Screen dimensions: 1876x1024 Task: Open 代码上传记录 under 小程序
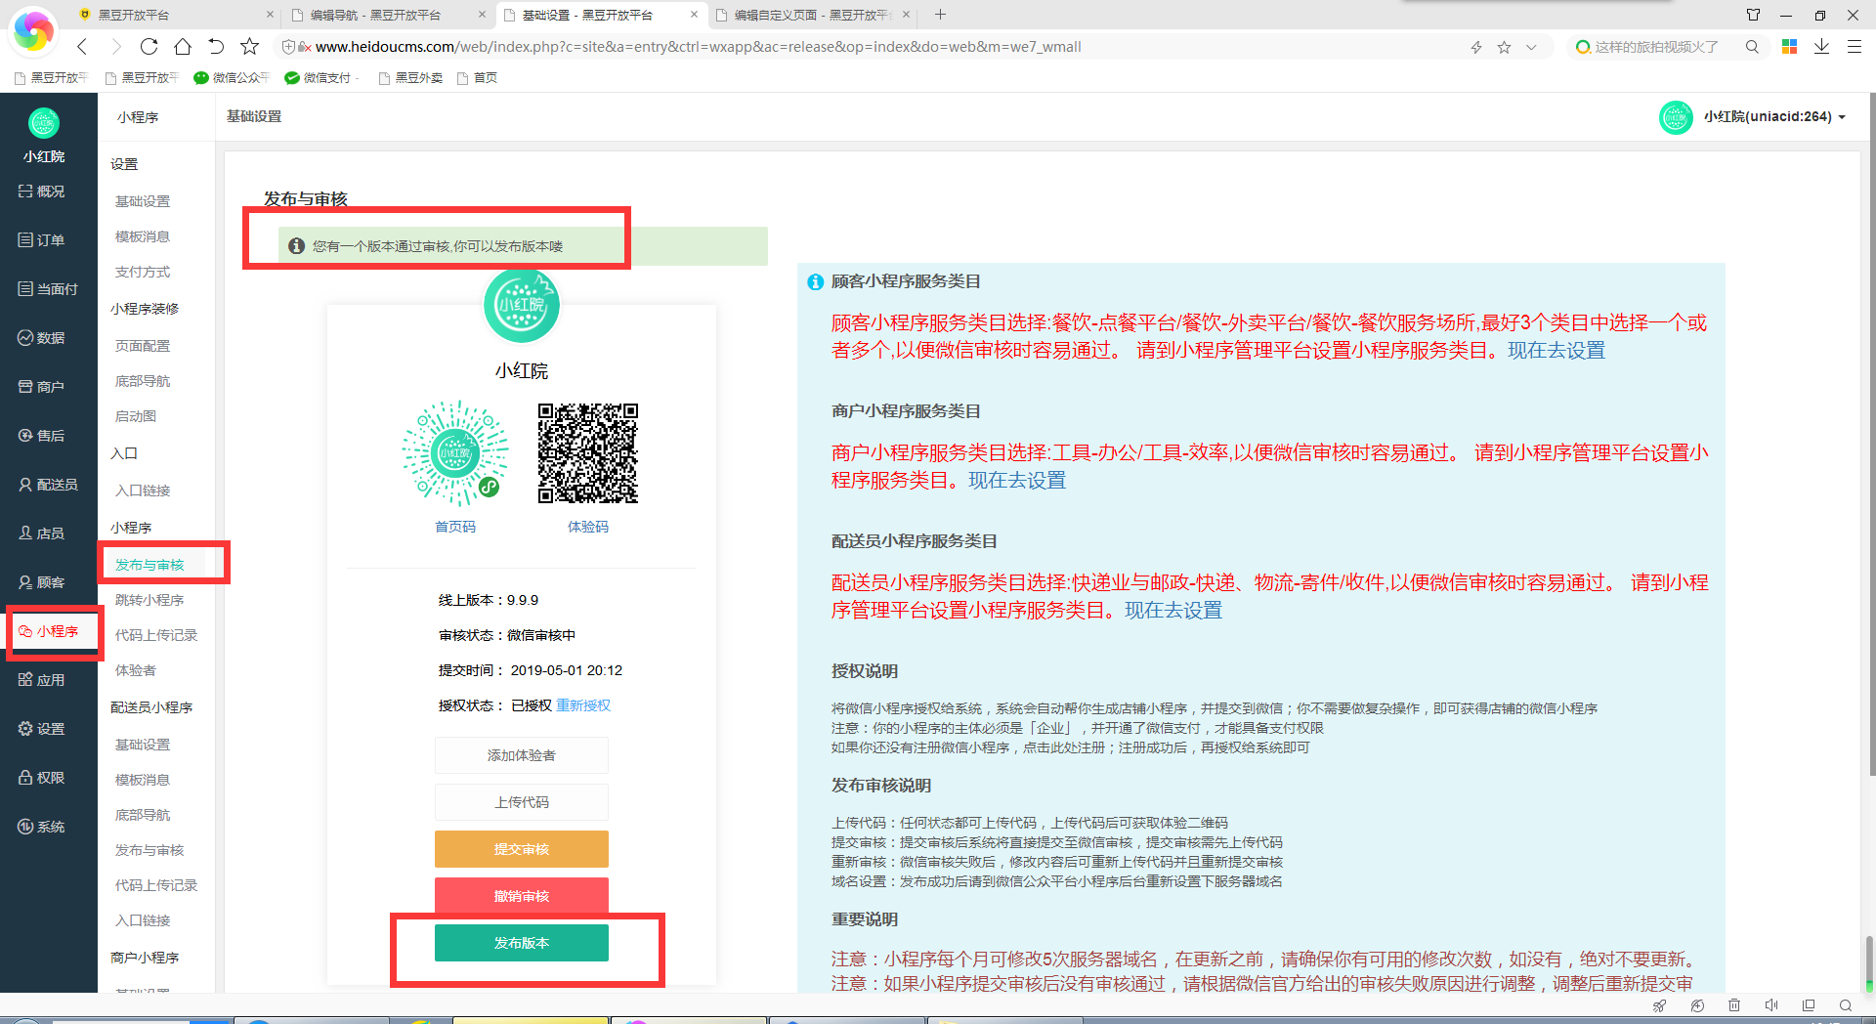tap(156, 635)
